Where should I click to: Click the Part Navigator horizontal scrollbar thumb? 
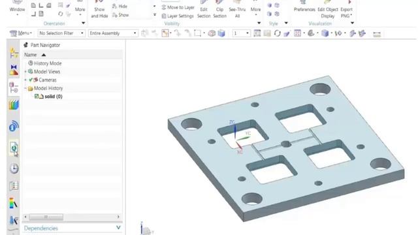46,217
